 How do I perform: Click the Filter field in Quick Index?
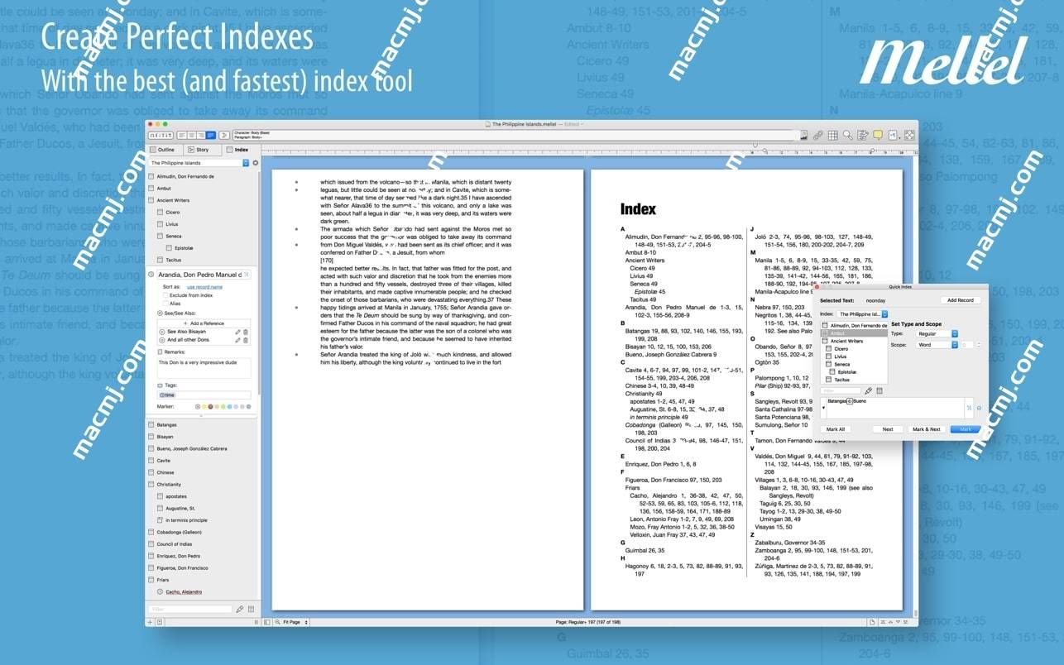841,390
